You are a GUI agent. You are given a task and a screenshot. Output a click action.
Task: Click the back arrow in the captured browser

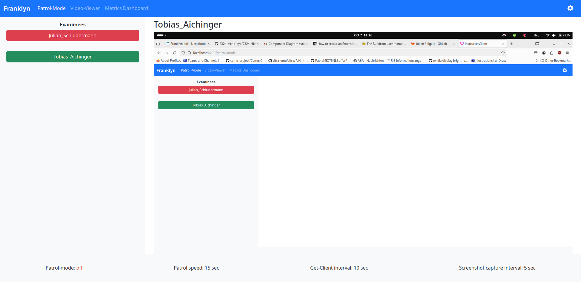tap(159, 53)
